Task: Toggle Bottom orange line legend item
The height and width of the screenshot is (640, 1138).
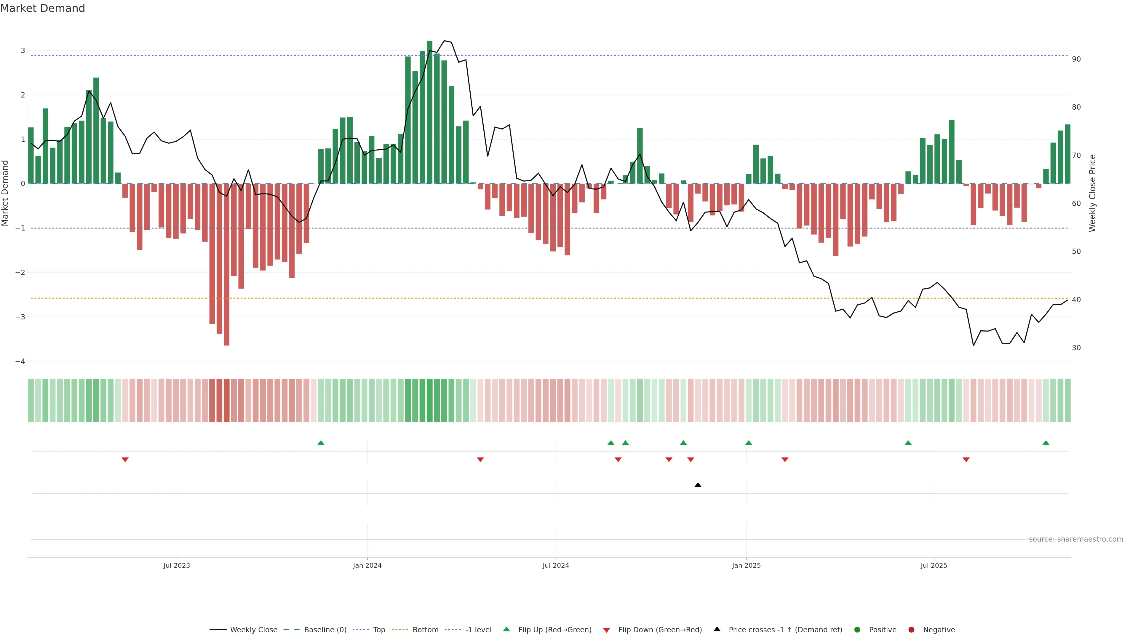Action: pyautogui.click(x=425, y=630)
